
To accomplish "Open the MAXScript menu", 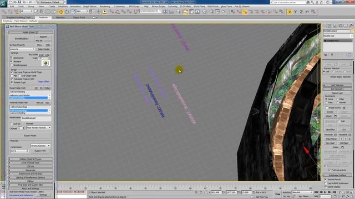I will tap(134, 7).
